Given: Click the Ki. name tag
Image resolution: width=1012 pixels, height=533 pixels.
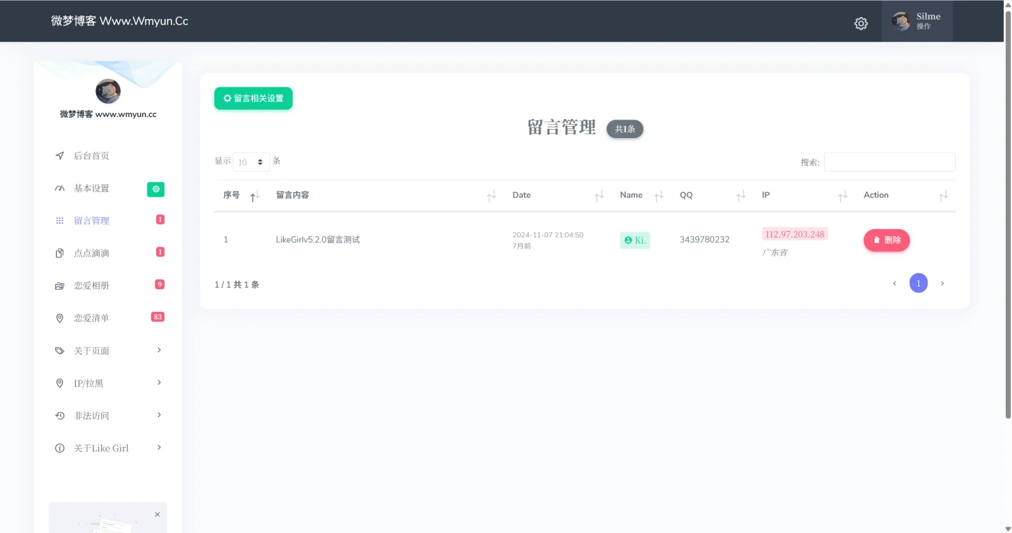Looking at the screenshot, I should pyautogui.click(x=635, y=241).
